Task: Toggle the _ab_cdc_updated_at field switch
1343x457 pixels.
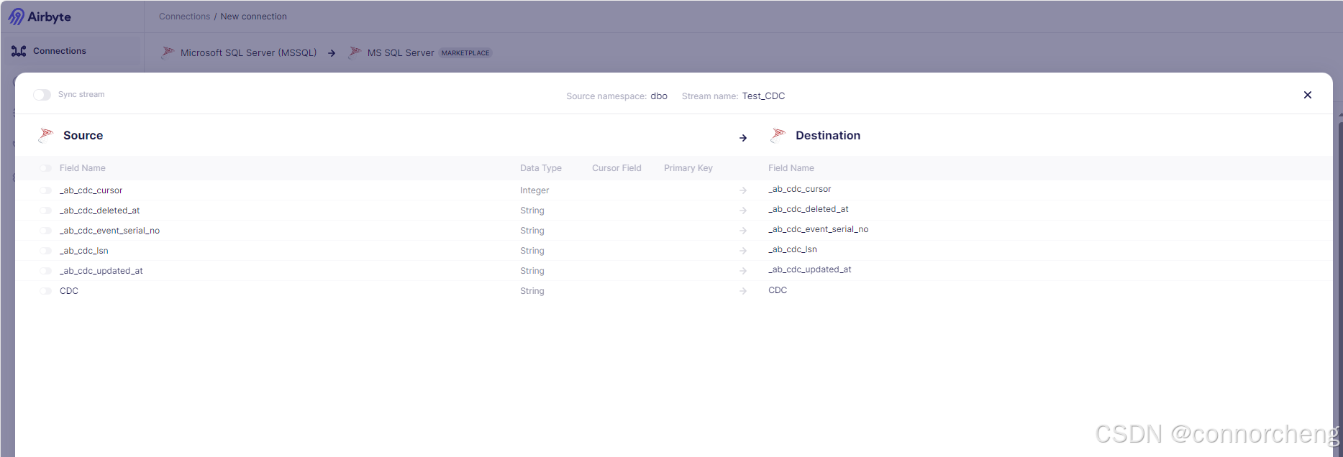Action: (x=45, y=271)
